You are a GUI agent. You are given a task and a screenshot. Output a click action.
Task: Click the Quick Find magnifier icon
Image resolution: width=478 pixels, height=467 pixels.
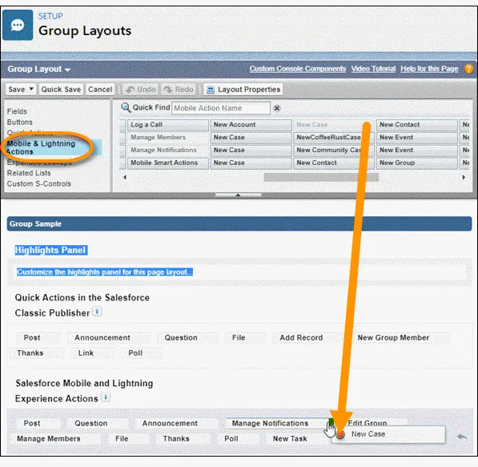(126, 107)
